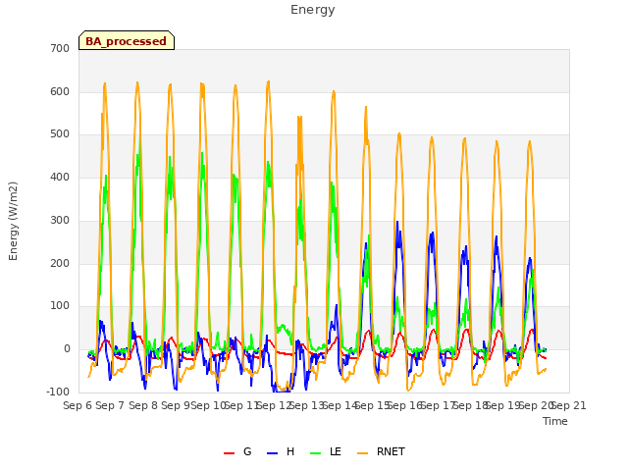The height and width of the screenshot is (471, 628).
Task: Click the 600 y-axis tick label
Action: click(60, 91)
